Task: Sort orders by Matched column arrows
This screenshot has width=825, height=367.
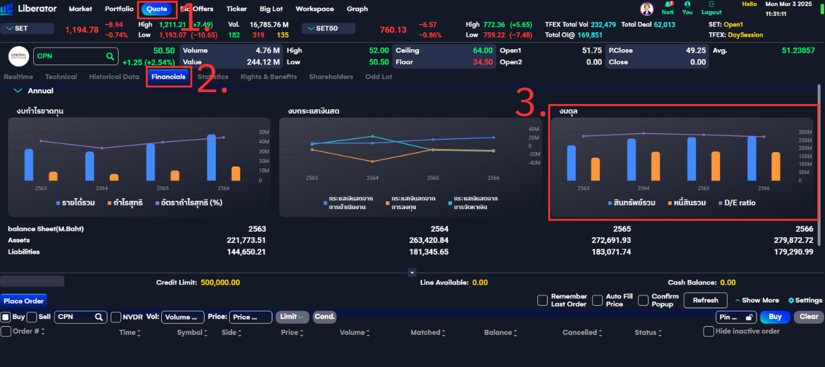Action: point(444,332)
